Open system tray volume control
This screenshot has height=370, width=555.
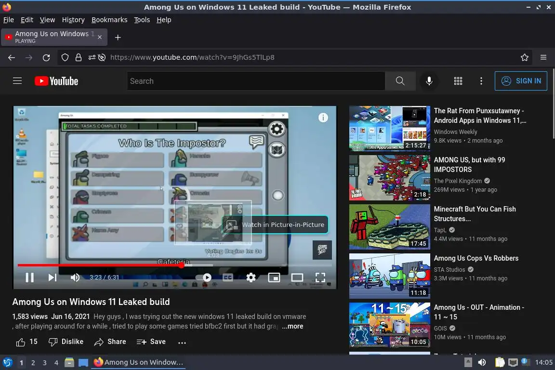(x=482, y=362)
